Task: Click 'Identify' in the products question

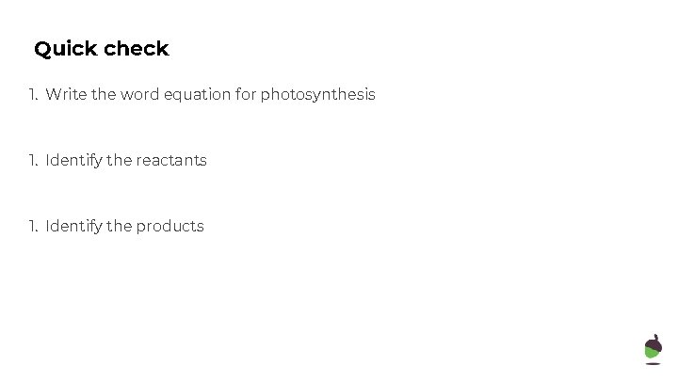Action: pos(73,227)
